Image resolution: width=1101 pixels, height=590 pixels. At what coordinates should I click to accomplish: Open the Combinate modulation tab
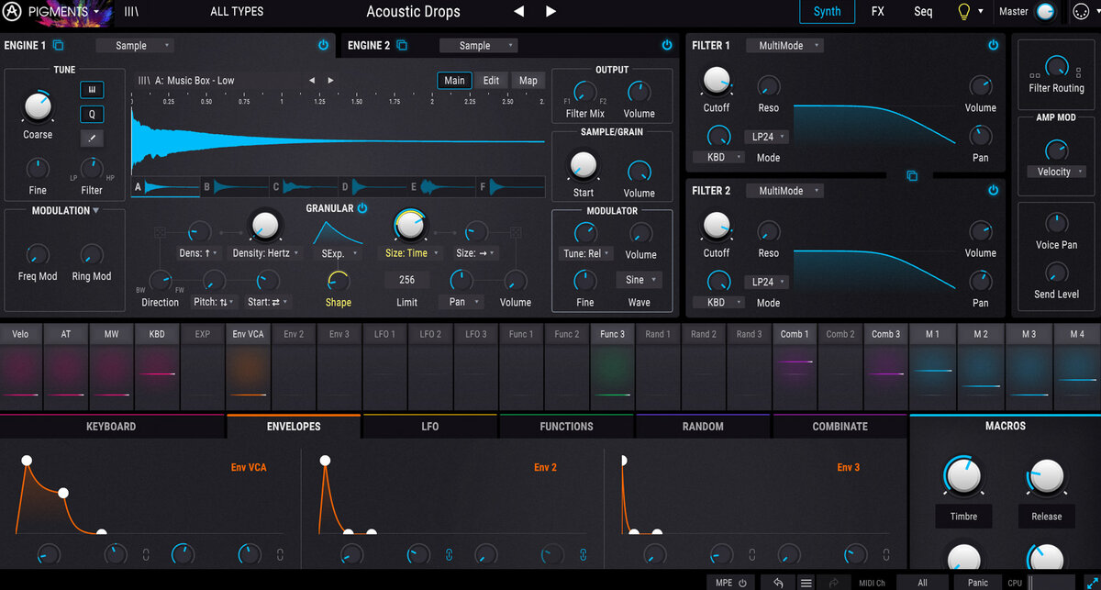pyautogui.click(x=840, y=427)
